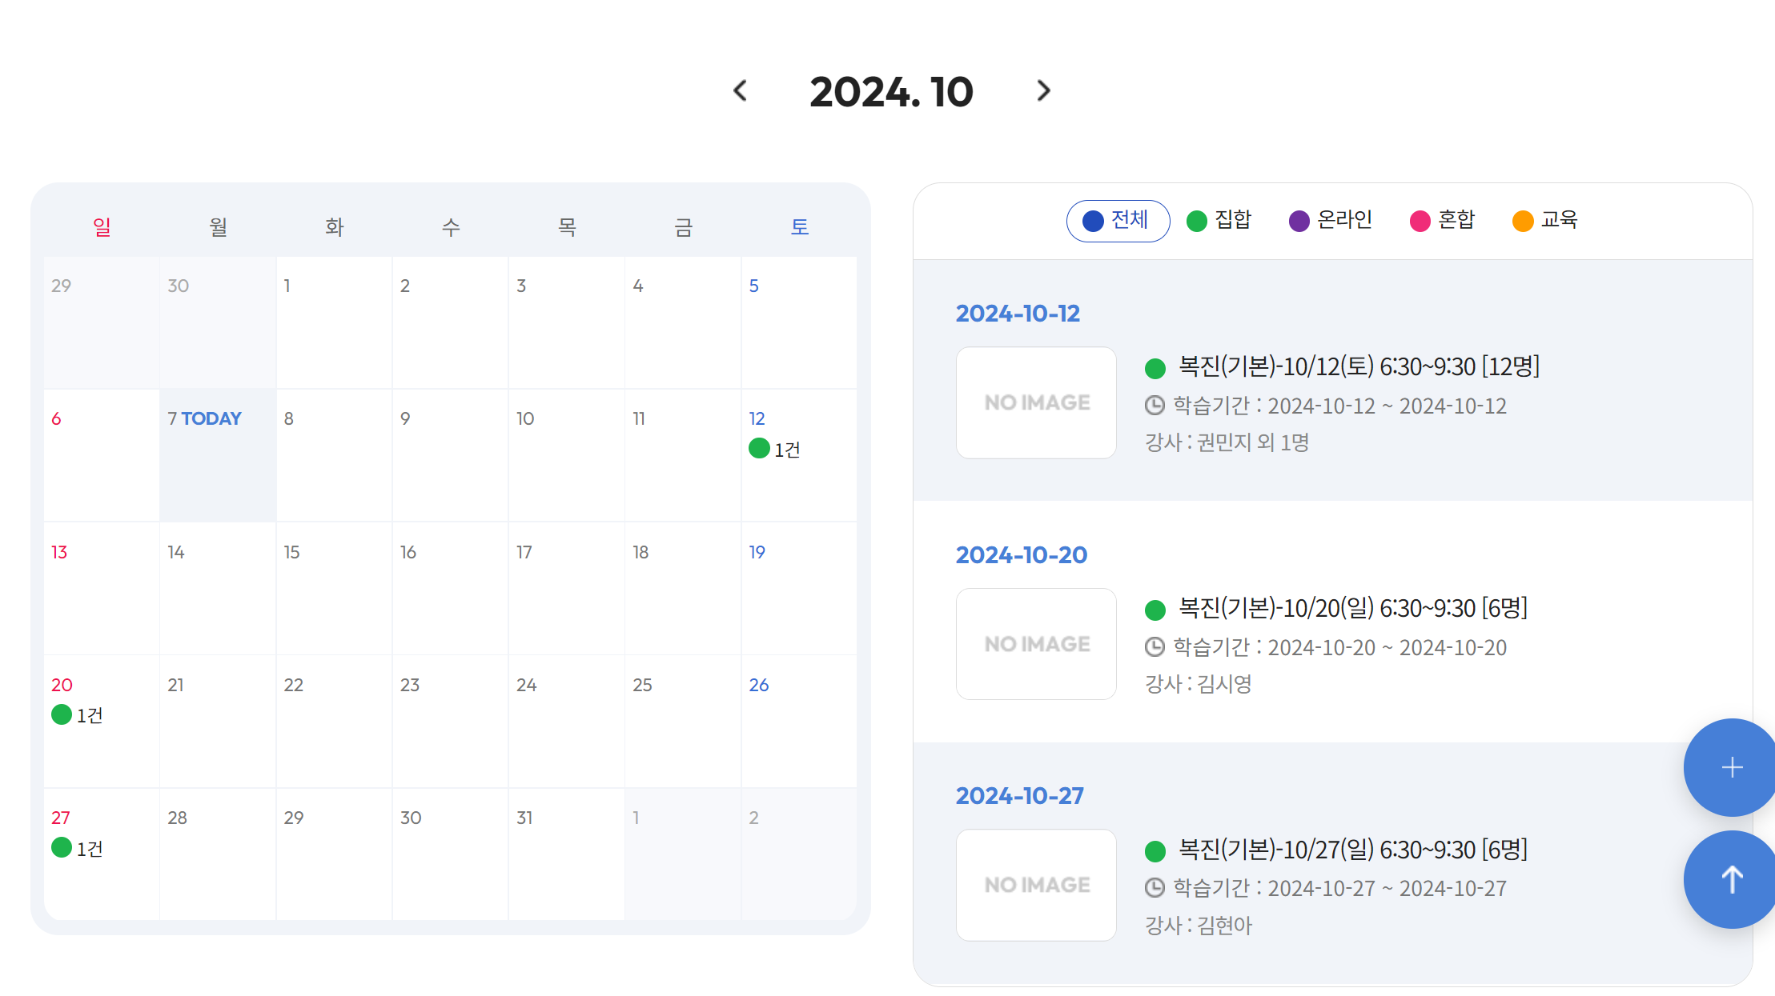Click the green event dot on October 12
The height and width of the screenshot is (996, 1775).
point(759,449)
